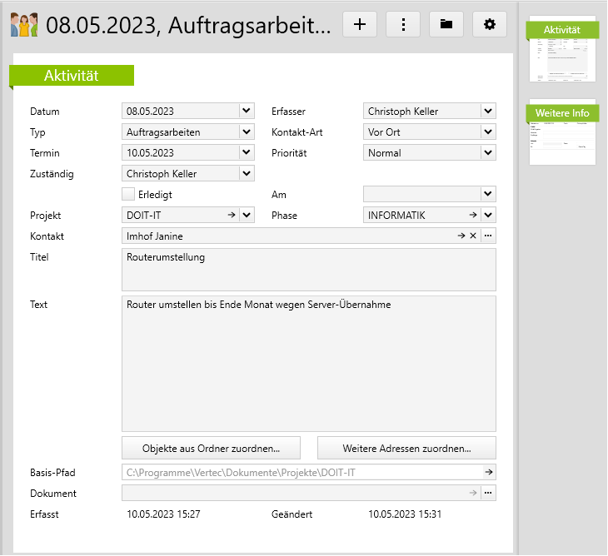Open Kontakt selection via ellipsis button
Screen dimensions: 608x556
tap(488, 236)
